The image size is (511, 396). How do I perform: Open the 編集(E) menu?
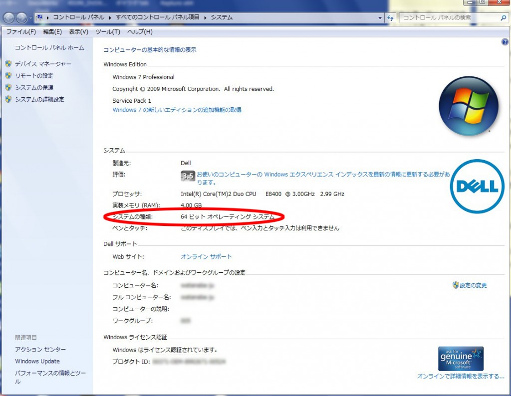(x=52, y=31)
